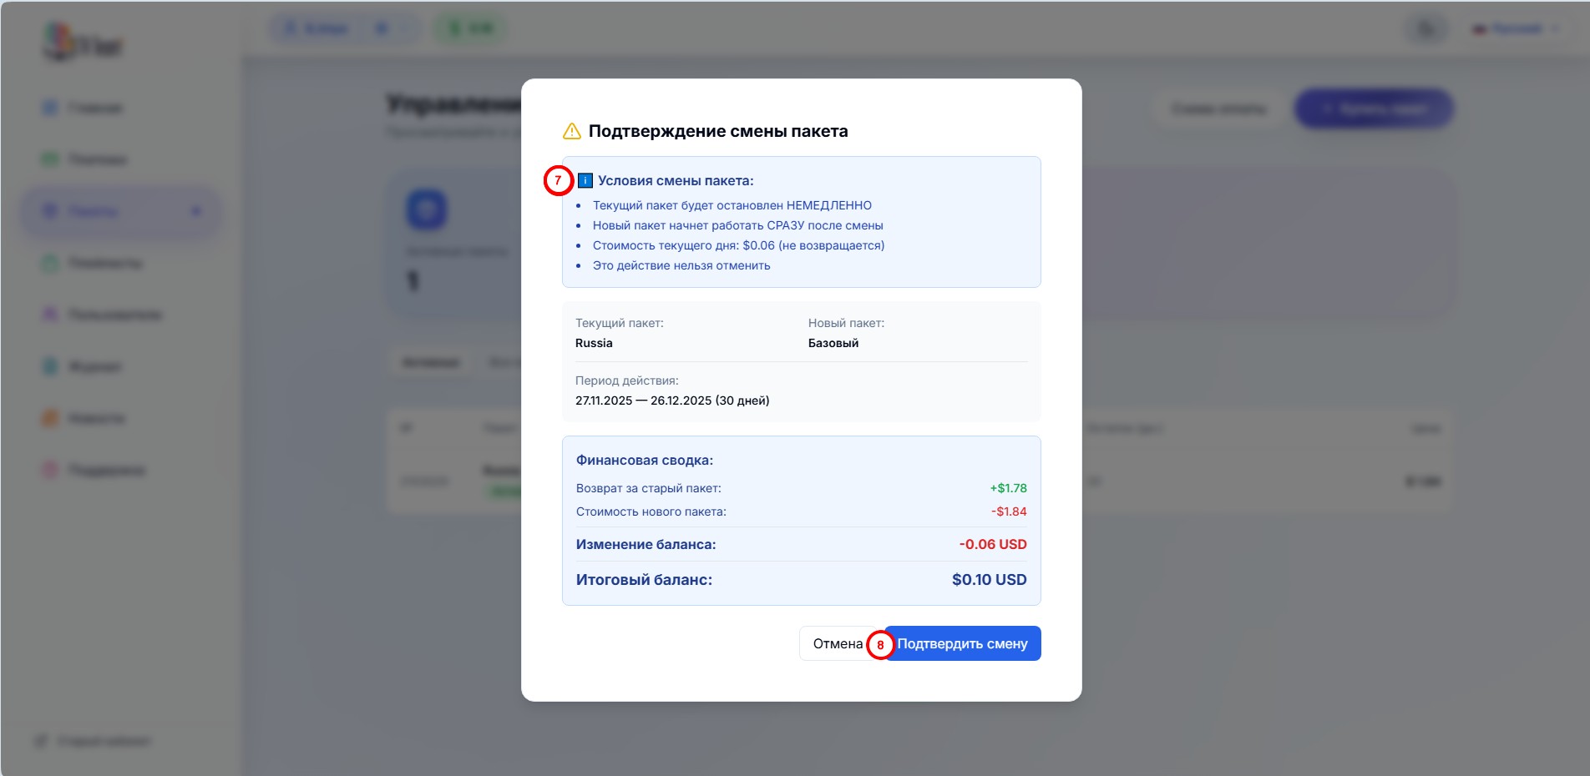This screenshot has height=776, width=1590.
Task: Click the blue package icon in the stats card
Action: click(427, 209)
